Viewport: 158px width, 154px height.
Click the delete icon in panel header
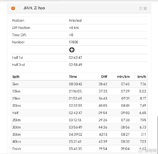(x=141, y=8)
